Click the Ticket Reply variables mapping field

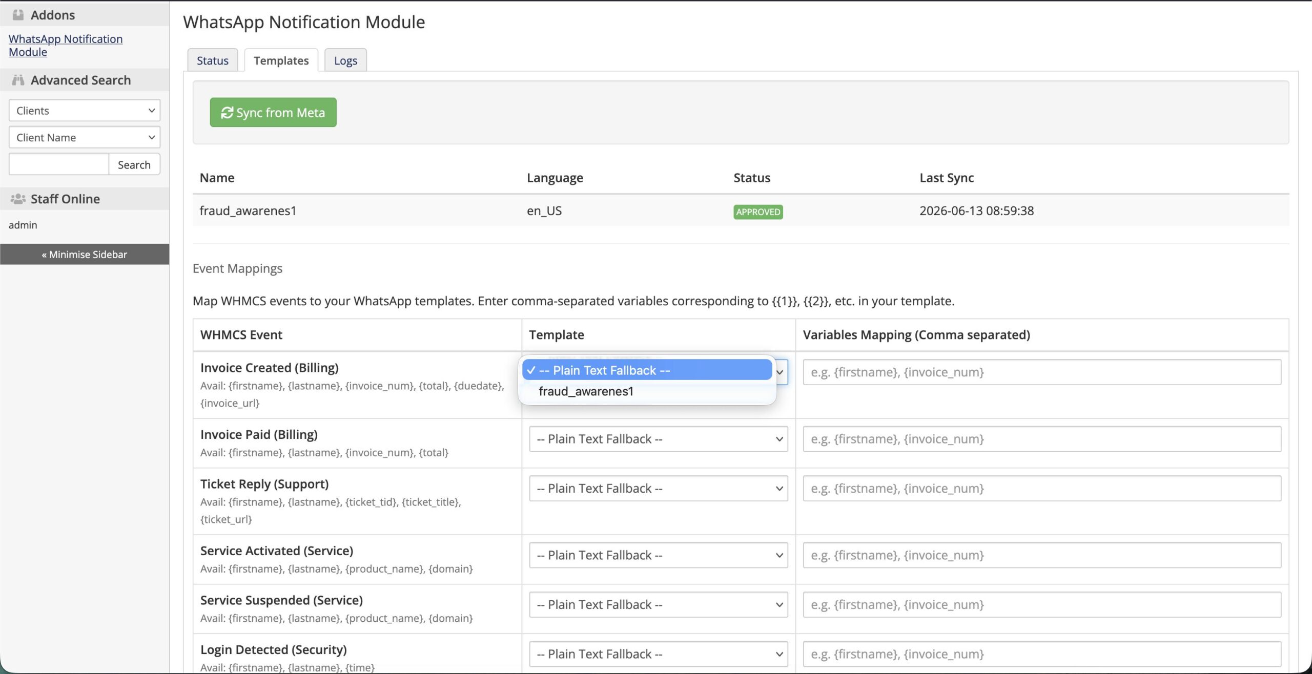pyautogui.click(x=1042, y=488)
